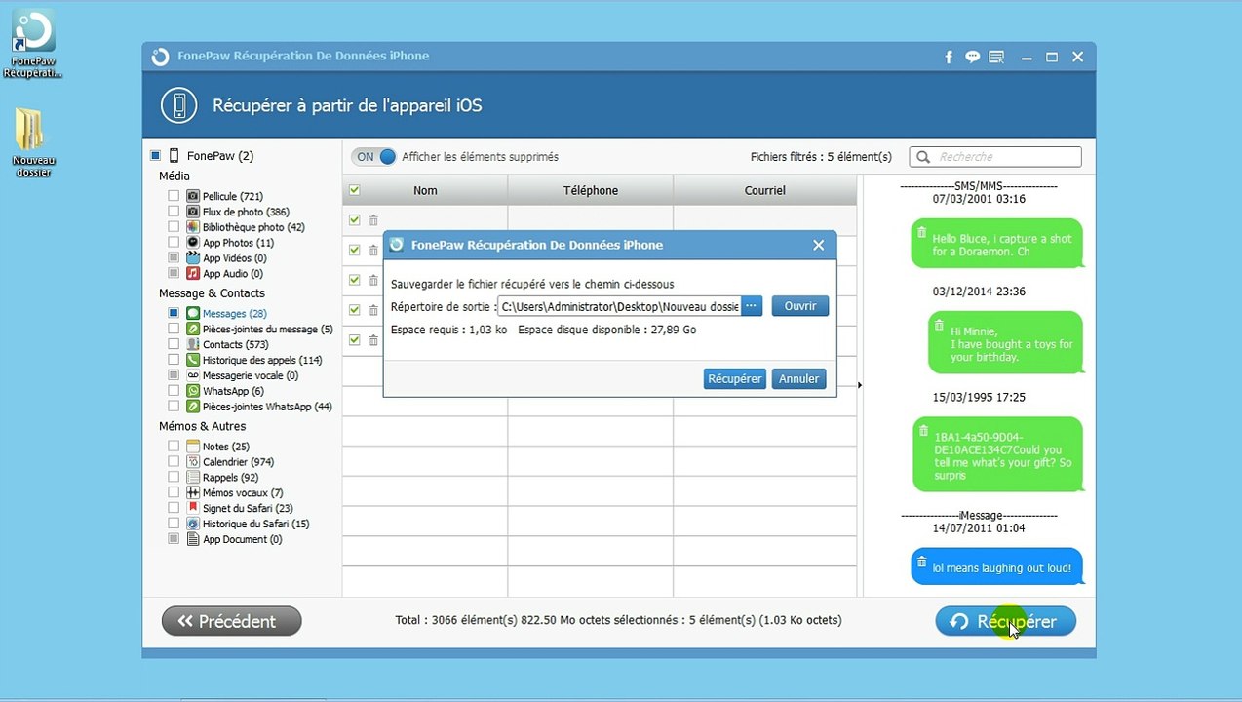Check the Flux de photo (386) checkbox
Image resolution: width=1242 pixels, height=702 pixels.
pyautogui.click(x=174, y=212)
